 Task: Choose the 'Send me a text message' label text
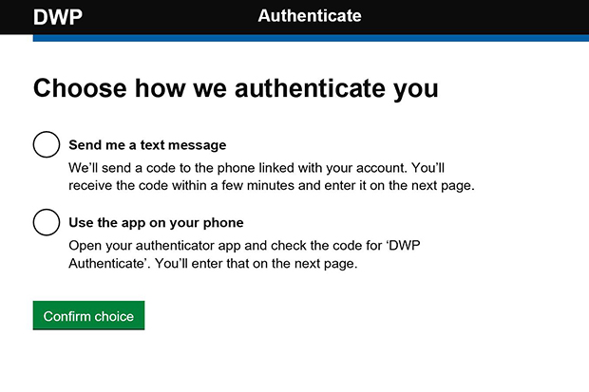pyautogui.click(x=147, y=145)
